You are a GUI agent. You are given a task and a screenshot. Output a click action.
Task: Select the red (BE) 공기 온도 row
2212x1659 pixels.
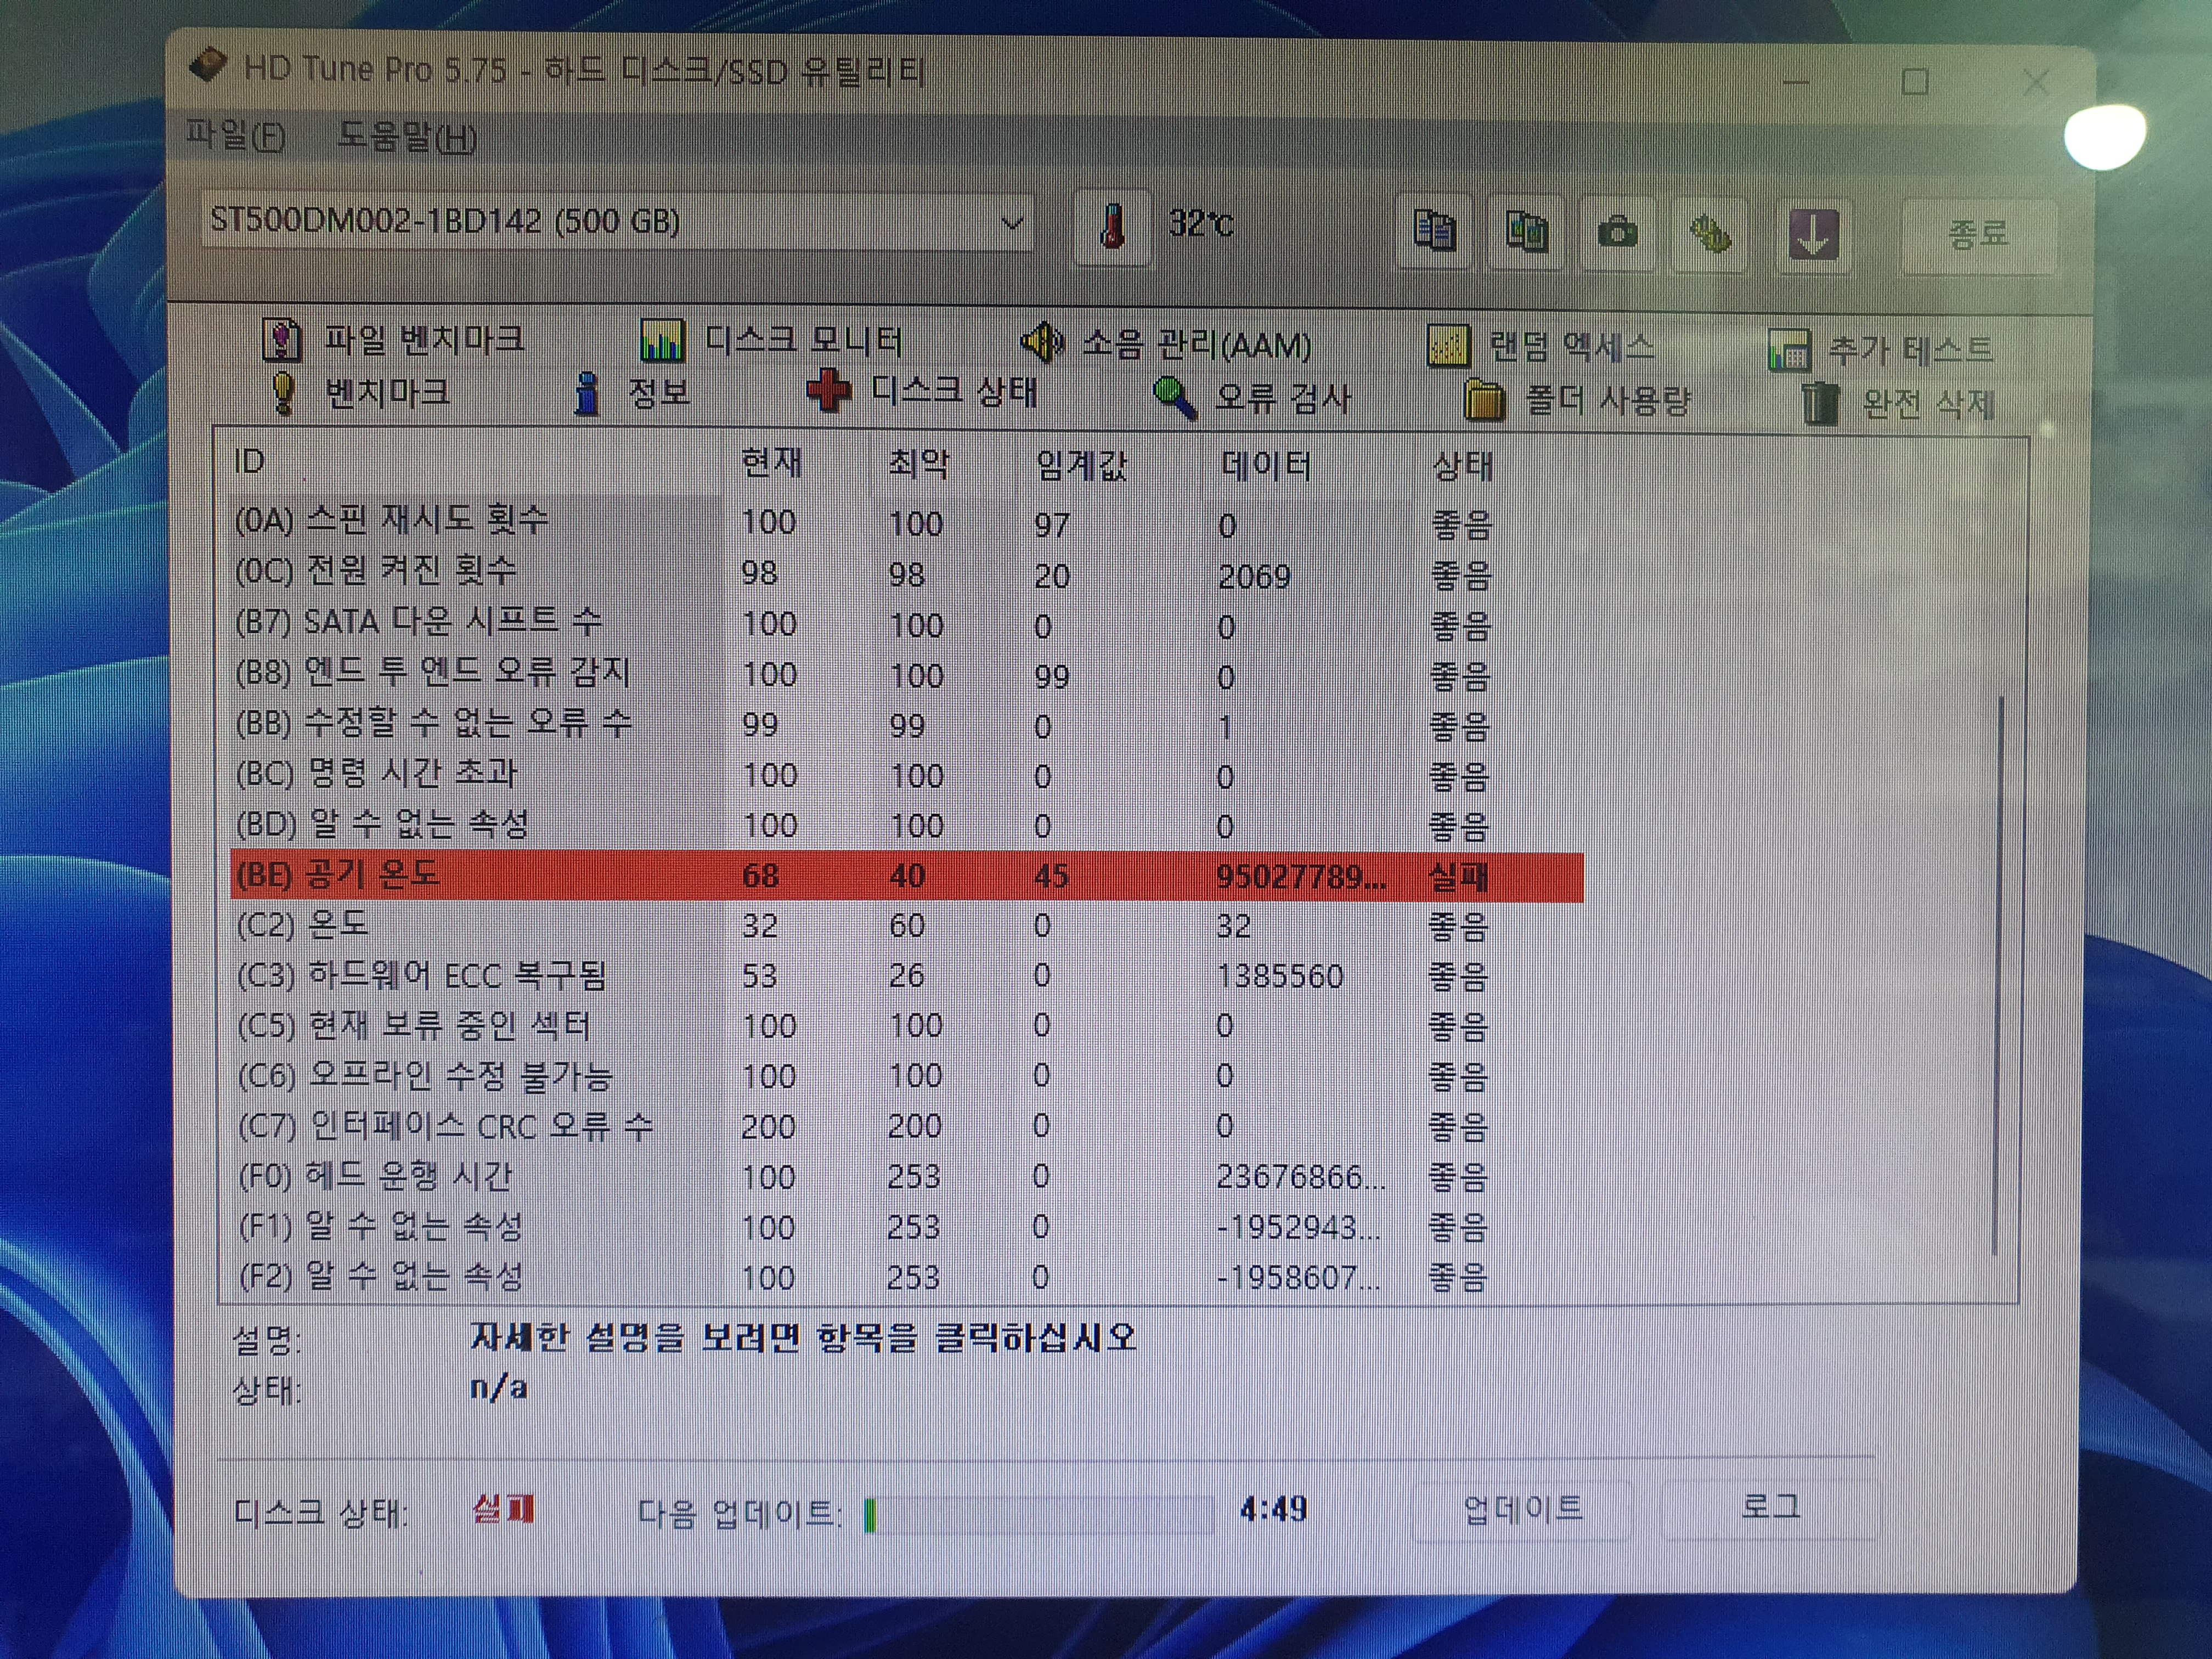(906, 876)
